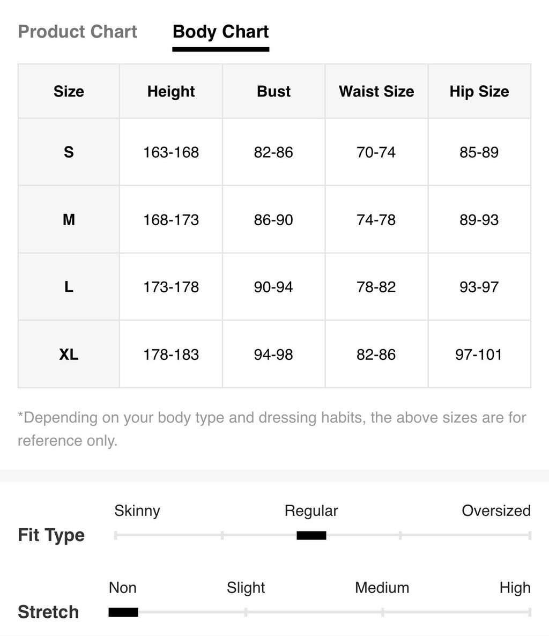This screenshot has height=636, width=549.
Task: Click the 78-82 waist cell
Action: [x=377, y=287]
